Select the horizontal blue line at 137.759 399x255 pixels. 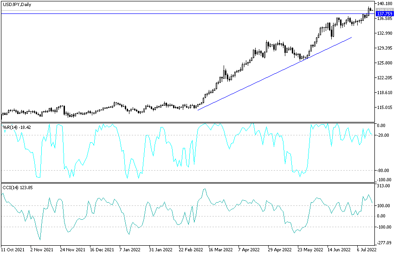[188, 14]
